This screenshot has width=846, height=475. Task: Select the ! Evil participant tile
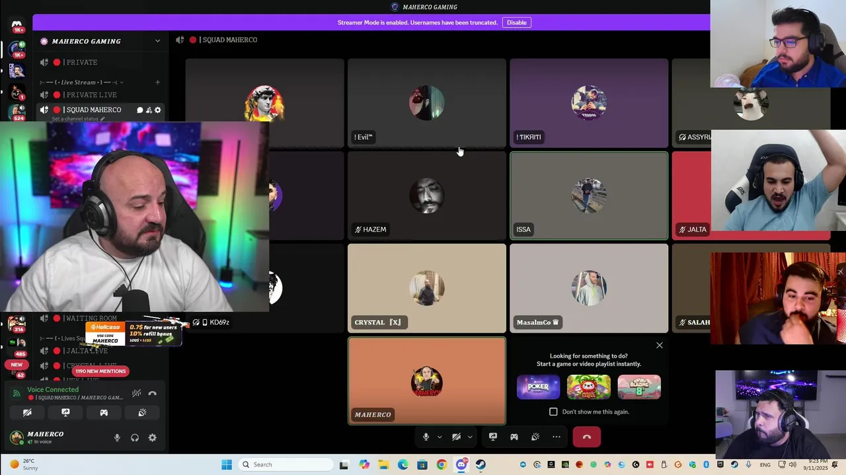(427, 103)
